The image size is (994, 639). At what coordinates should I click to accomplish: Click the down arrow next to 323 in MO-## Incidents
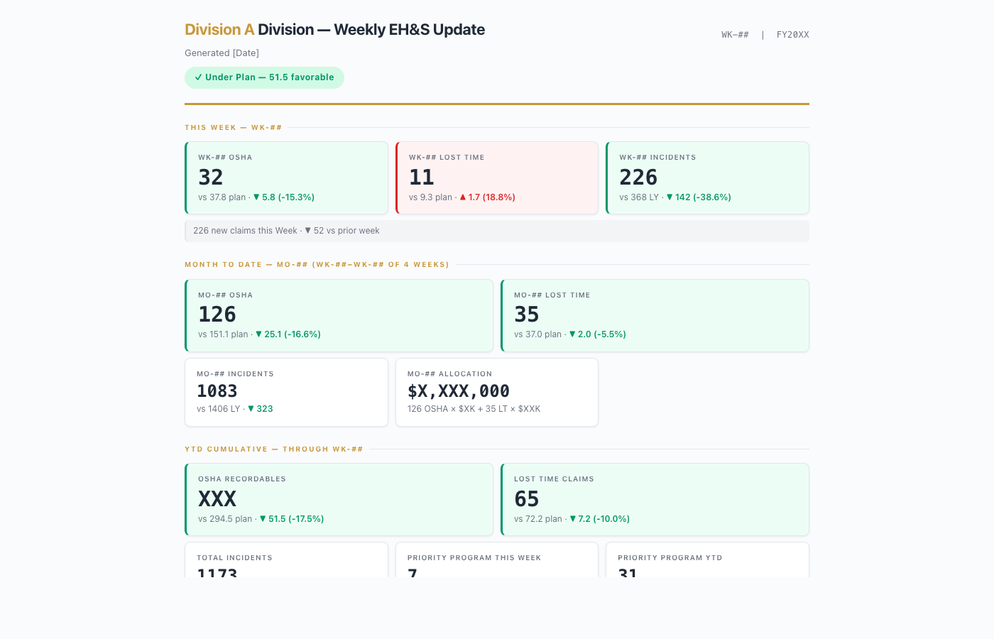251,409
